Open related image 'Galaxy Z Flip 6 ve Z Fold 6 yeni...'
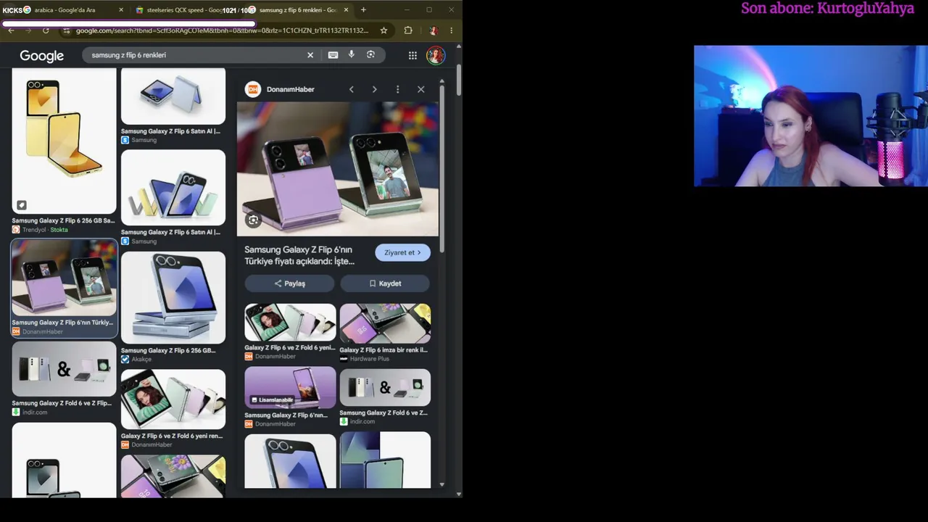The image size is (928, 522). click(x=290, y=322)
